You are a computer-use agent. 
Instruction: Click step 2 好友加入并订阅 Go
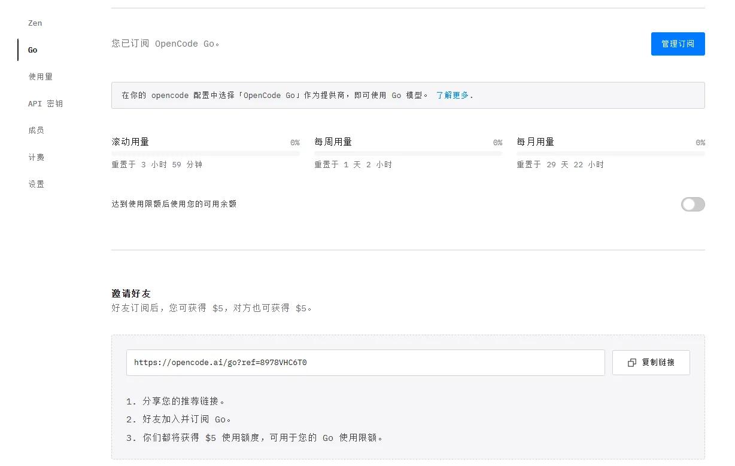click(x=179, y=419)
